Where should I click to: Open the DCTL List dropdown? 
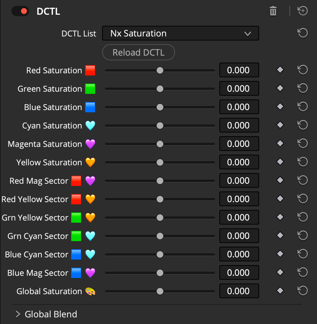181,33
